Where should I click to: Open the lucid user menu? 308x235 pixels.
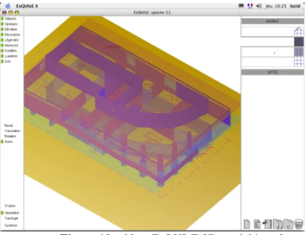[x=295, y=6]
